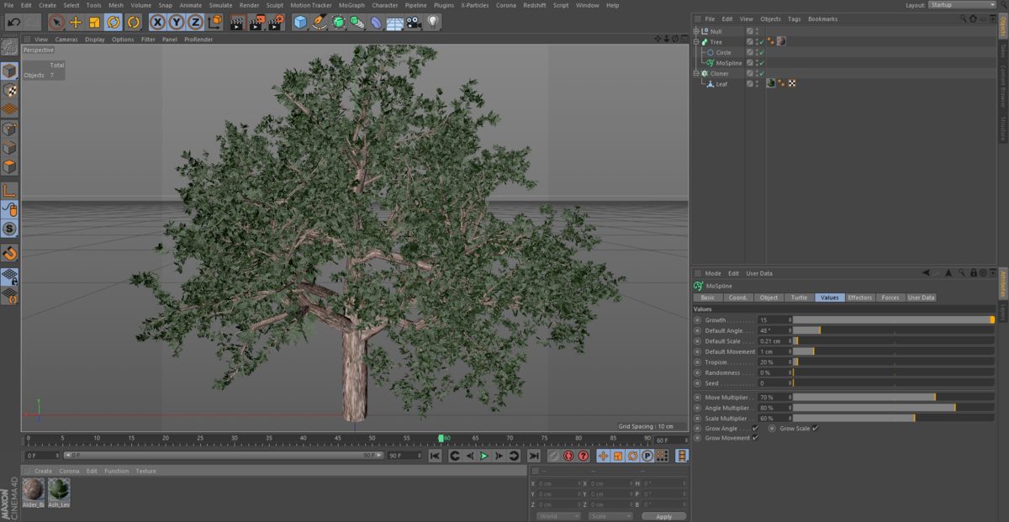Add a Light object from the toolbar
This screenshot has height=522, width=1009.
coord(433,22)
